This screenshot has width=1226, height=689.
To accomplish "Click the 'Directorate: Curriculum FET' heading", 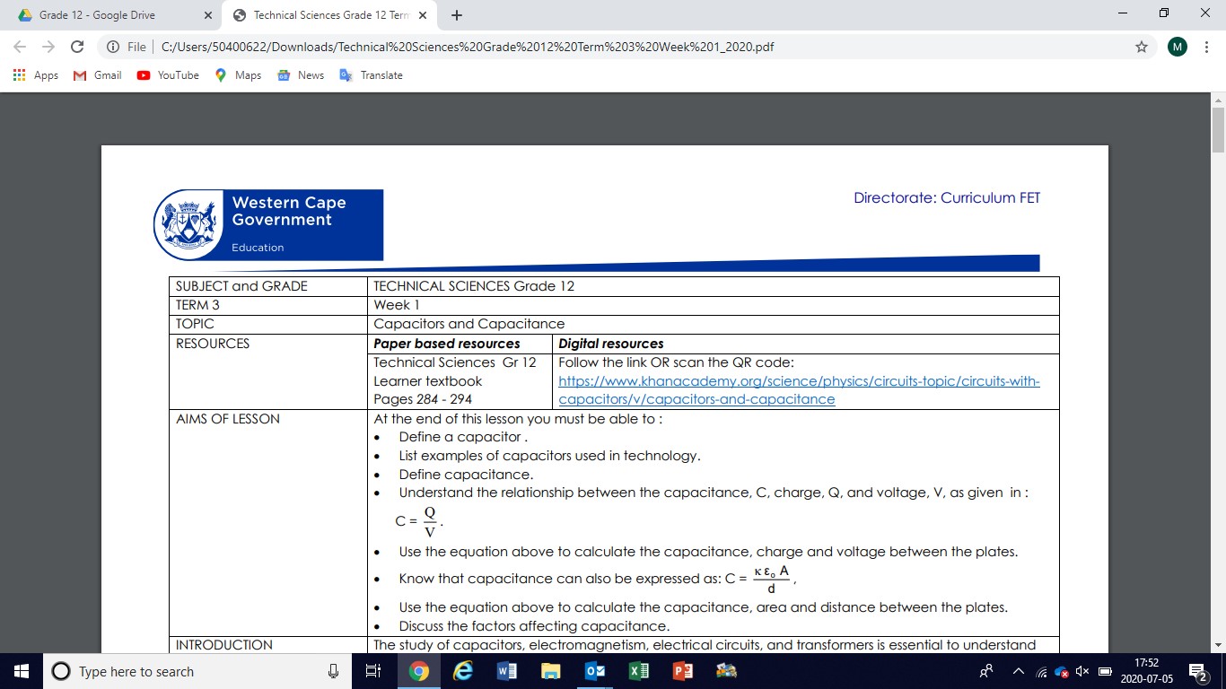I will [947, 198].
